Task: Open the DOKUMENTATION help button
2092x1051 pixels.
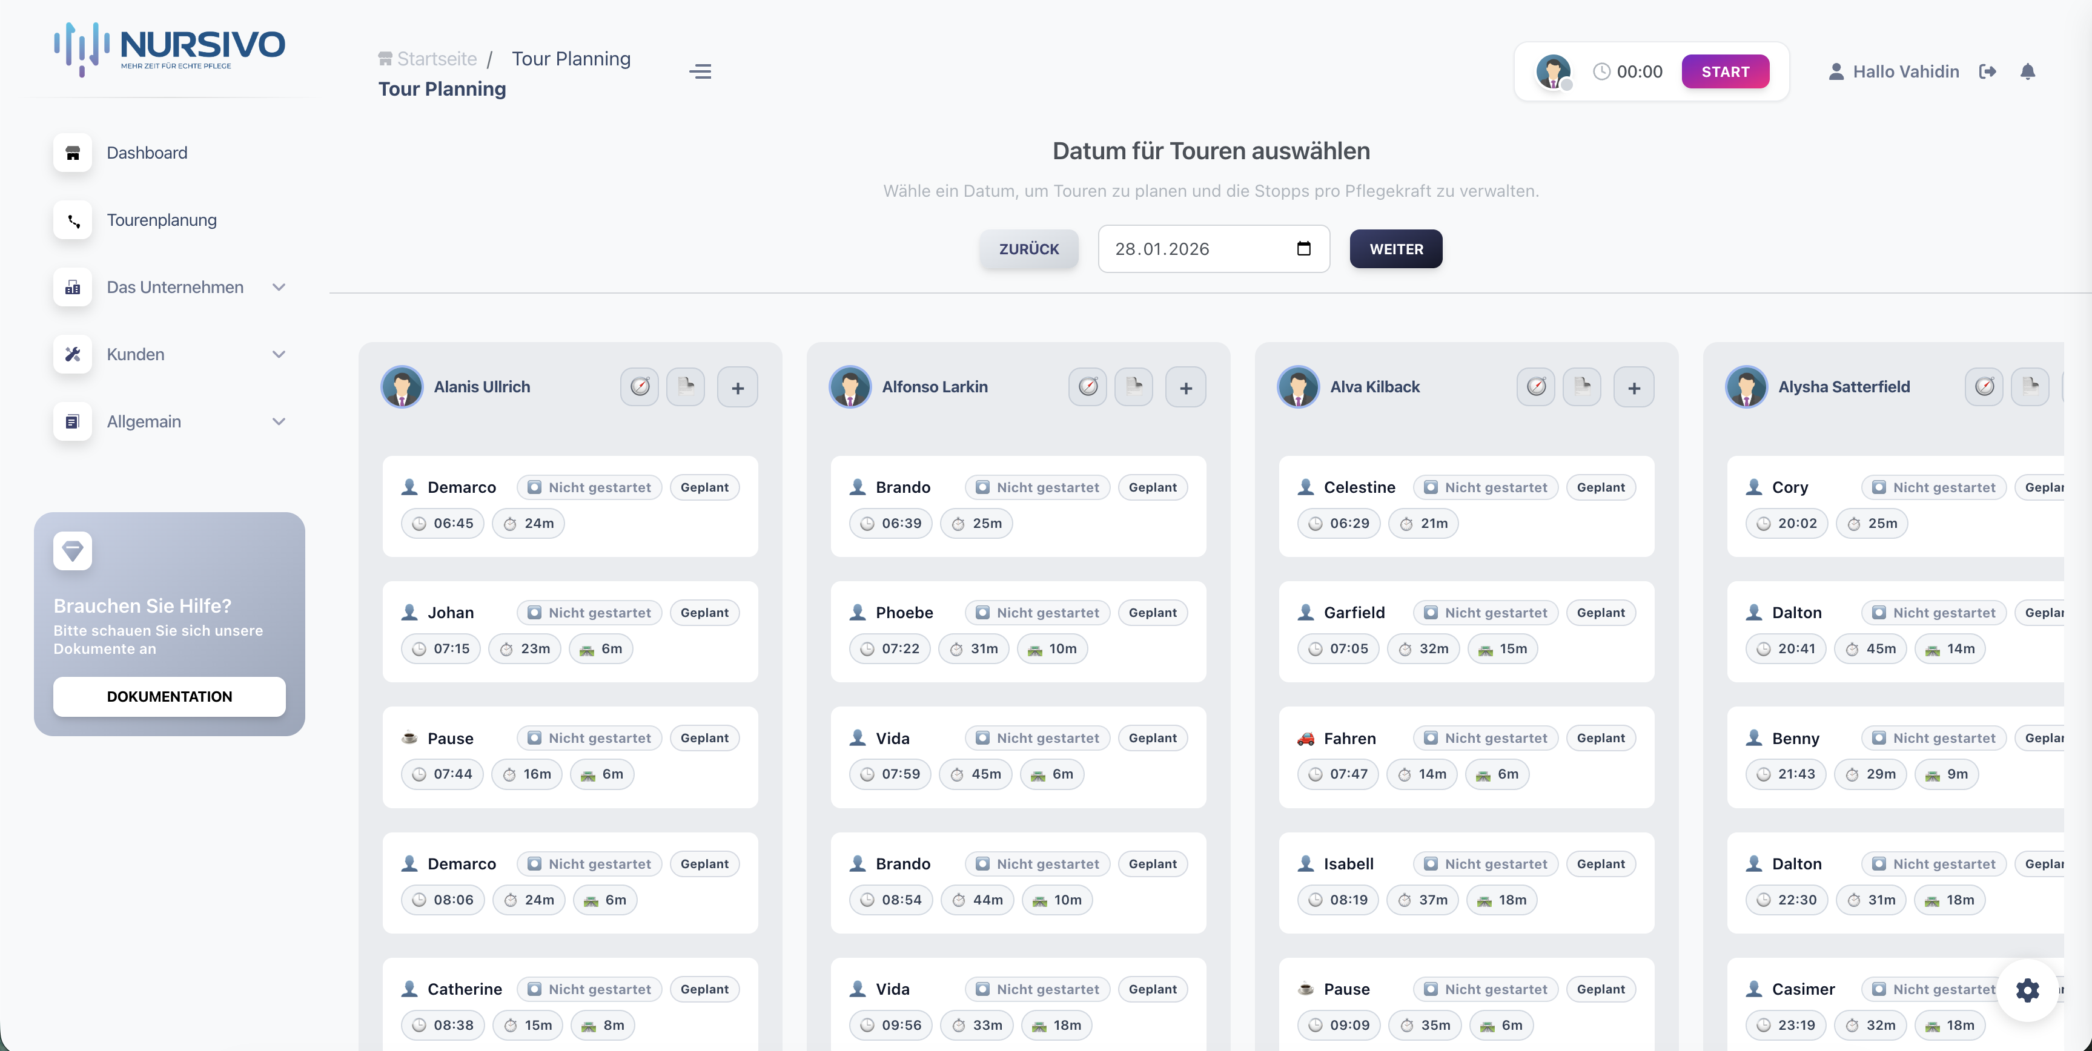Action: 169,696
